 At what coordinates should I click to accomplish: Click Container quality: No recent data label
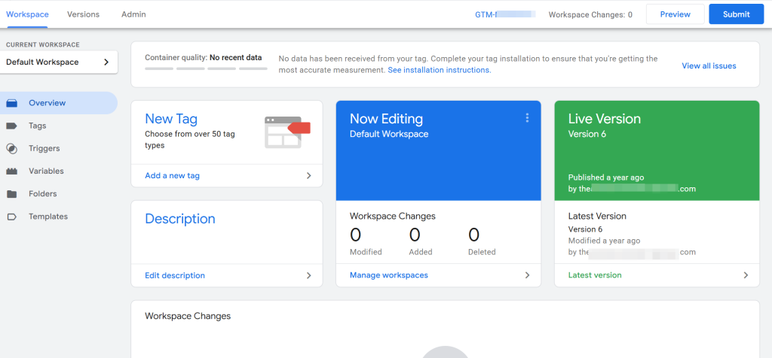pyautogui.click(x=204, y=57)
